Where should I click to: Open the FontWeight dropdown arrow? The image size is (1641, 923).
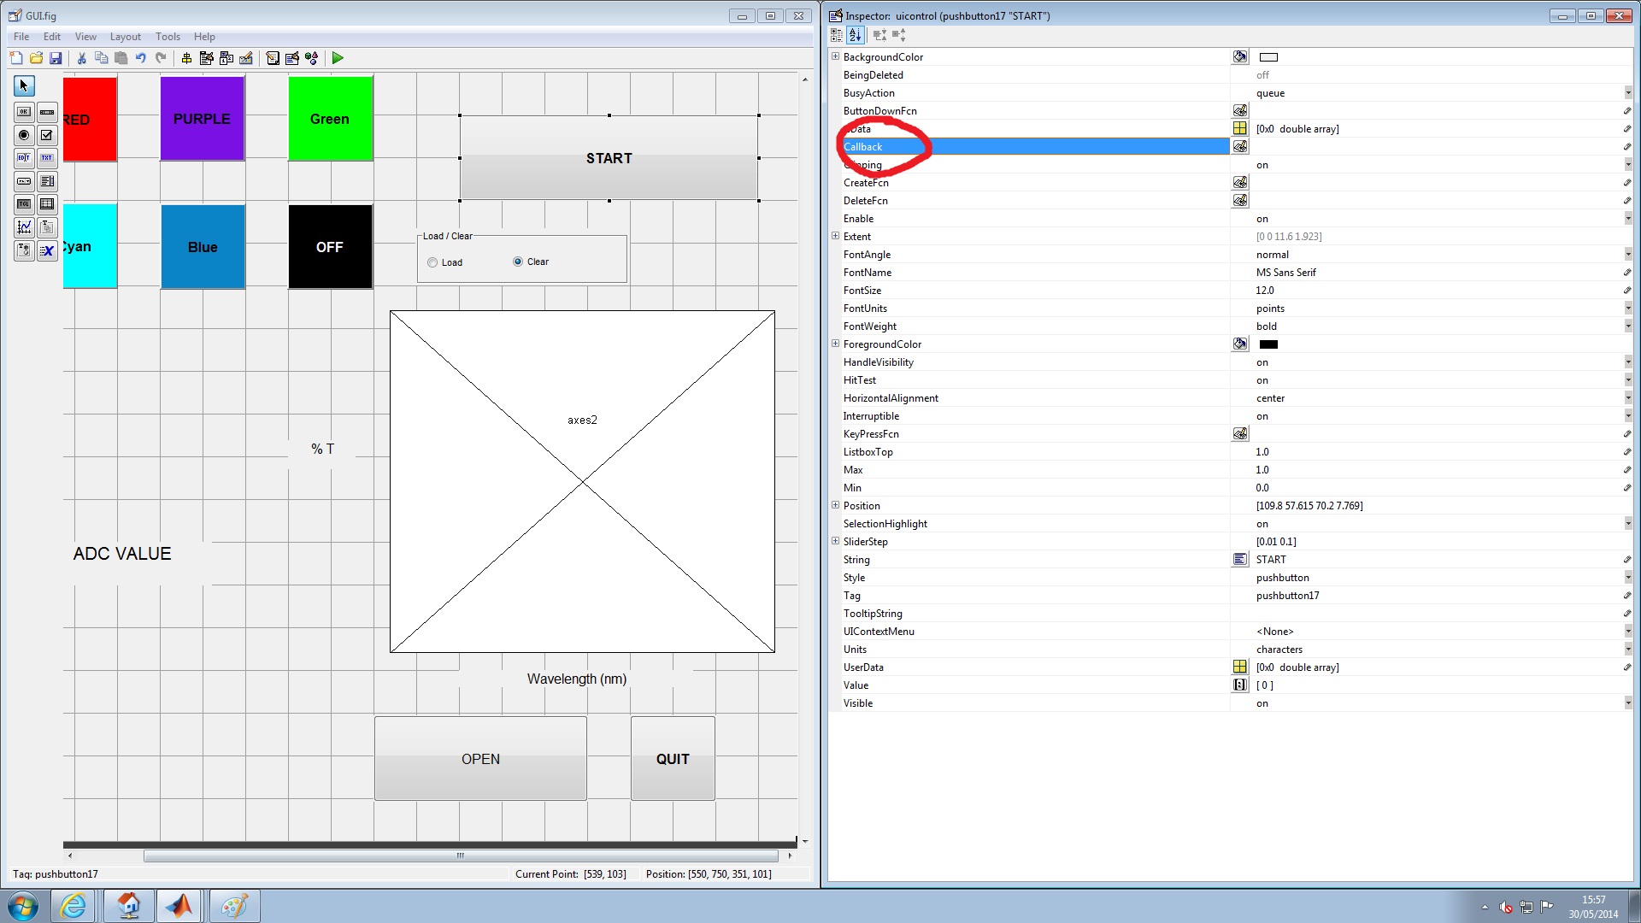click(x=1628, y=326)
